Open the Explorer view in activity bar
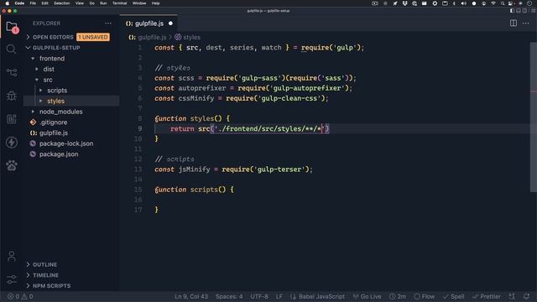Image resolution: width=537 pixels, height=302 pixels. coord(11,27)
